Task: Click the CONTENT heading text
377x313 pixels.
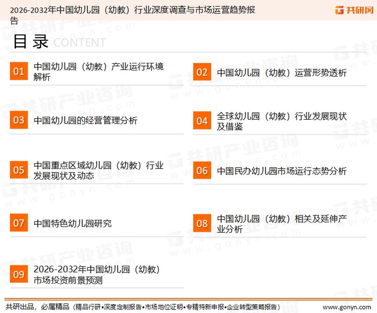Action: tap(79, 43)
